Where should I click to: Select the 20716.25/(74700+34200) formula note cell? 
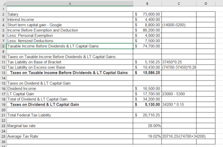(179, 136)
